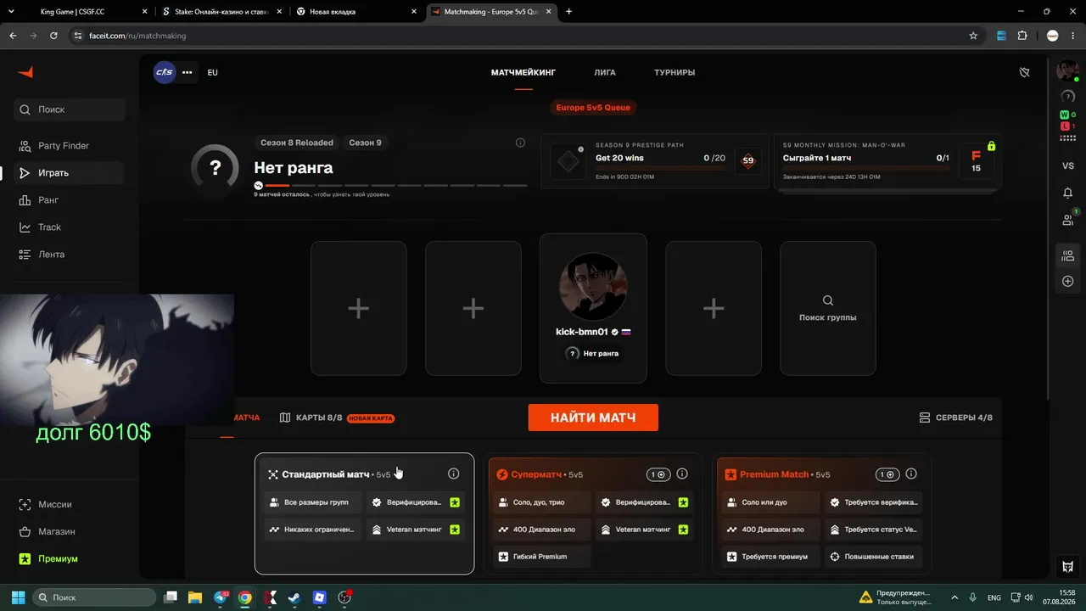
Task: Bookmark this page with the star icon
Action: tap(973, 36)
